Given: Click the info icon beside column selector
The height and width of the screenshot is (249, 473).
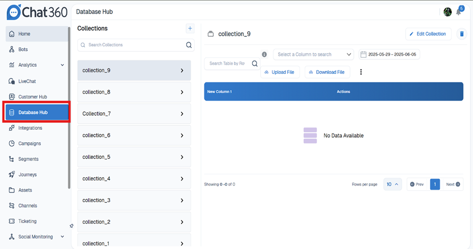Looking at the screenshot, I should (264, 54).
